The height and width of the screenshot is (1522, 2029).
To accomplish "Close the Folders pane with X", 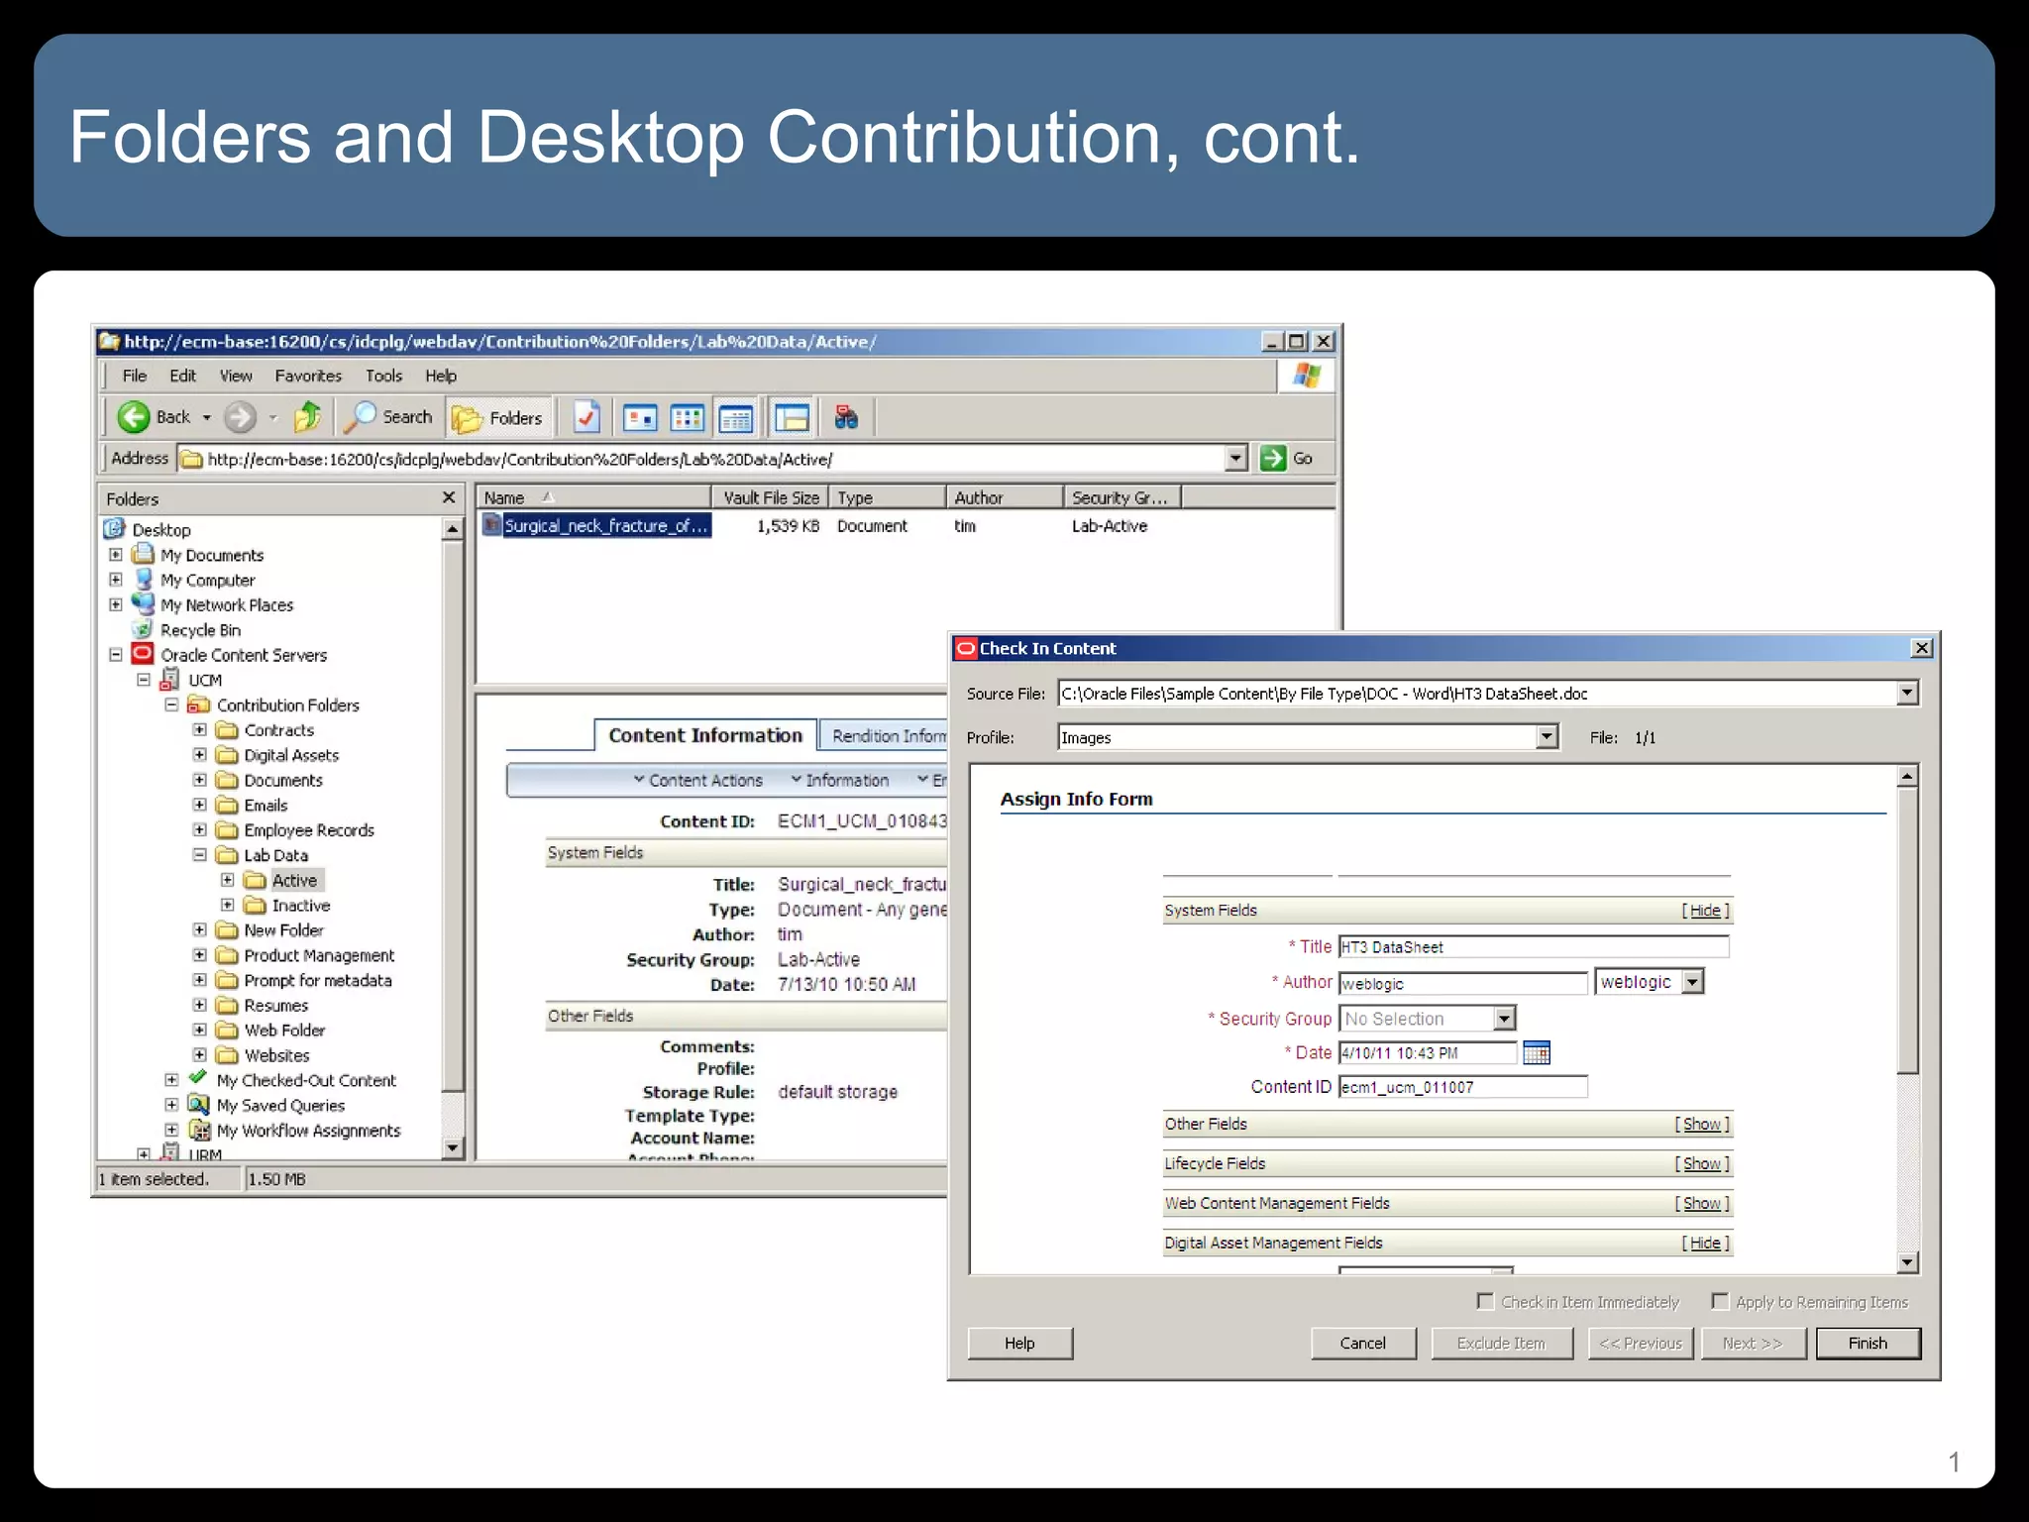I will [449, 497].
